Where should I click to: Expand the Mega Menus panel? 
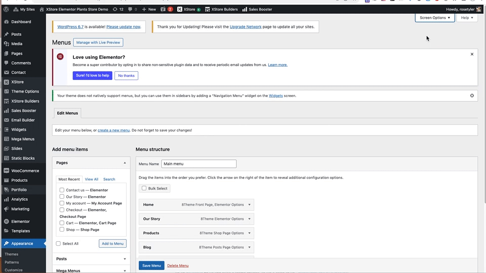coord(125,270)
